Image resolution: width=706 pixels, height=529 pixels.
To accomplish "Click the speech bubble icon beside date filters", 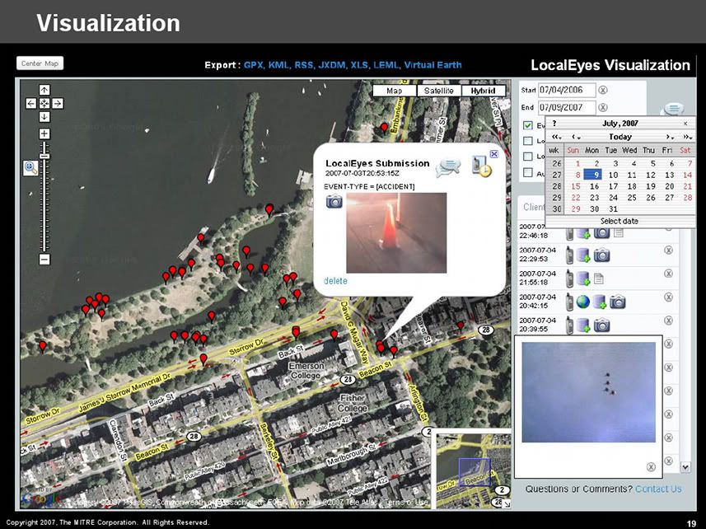I will [674, 109].
